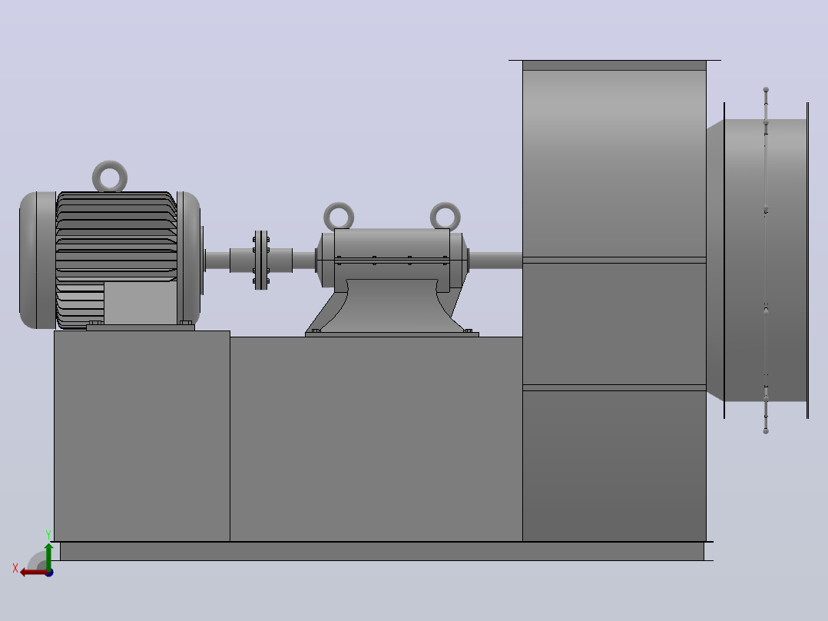The image size is (828, 621).
Task: Select bottom knob of inlet damper rod
Action: click(766, 431)
